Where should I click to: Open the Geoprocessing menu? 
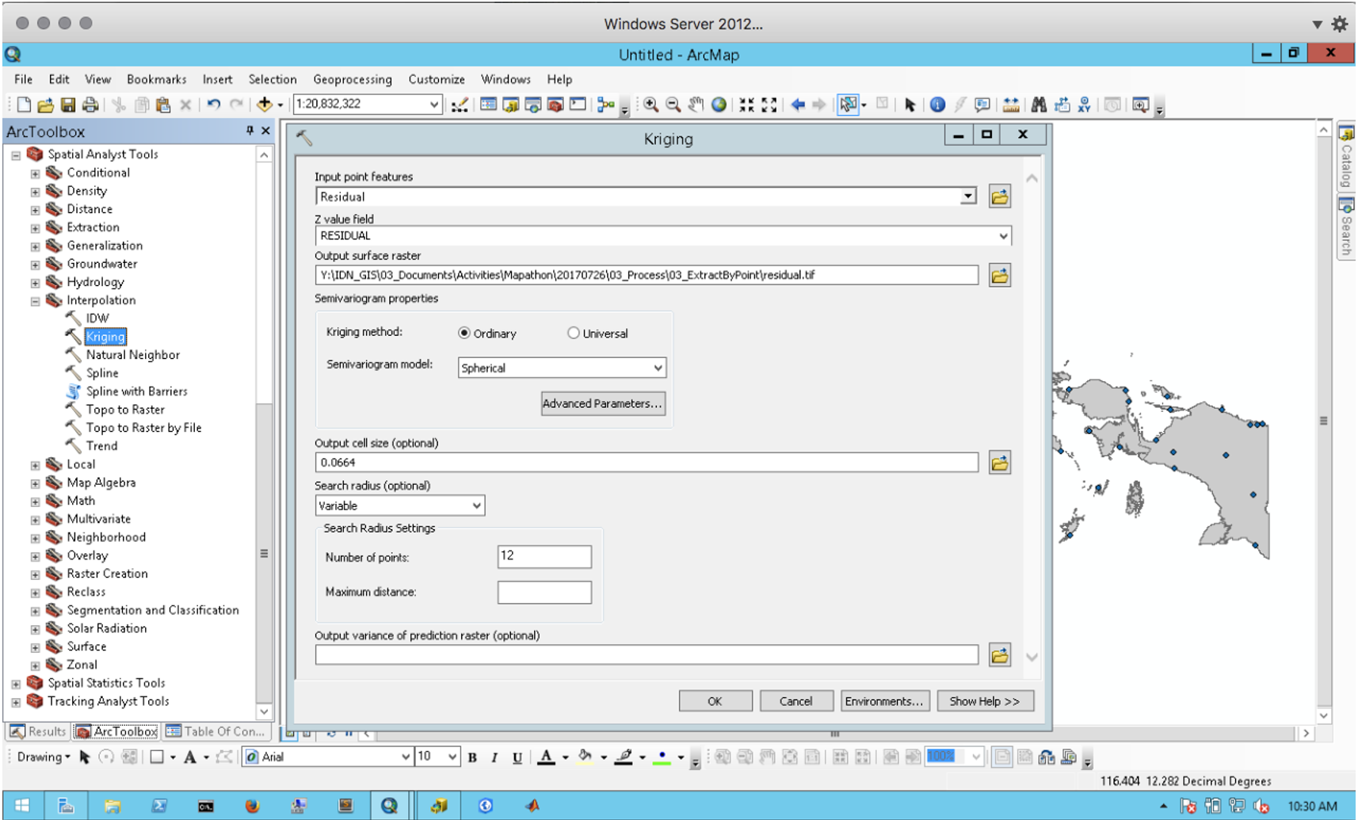352,79
